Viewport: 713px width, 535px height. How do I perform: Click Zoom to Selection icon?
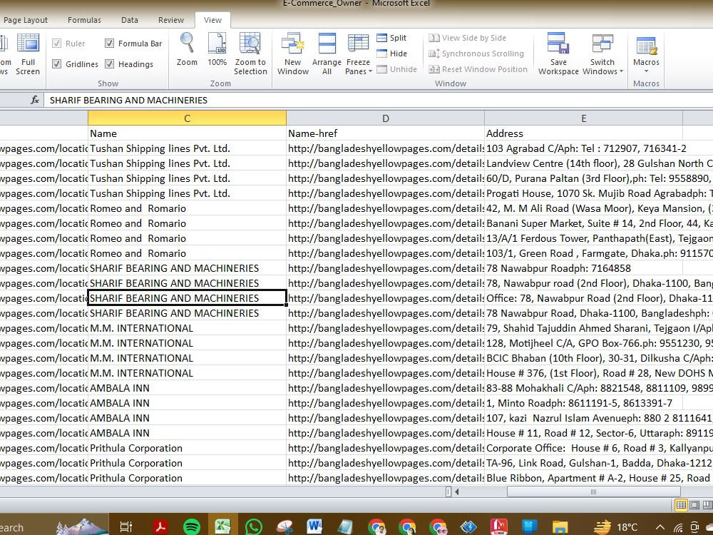click(250, 53)
